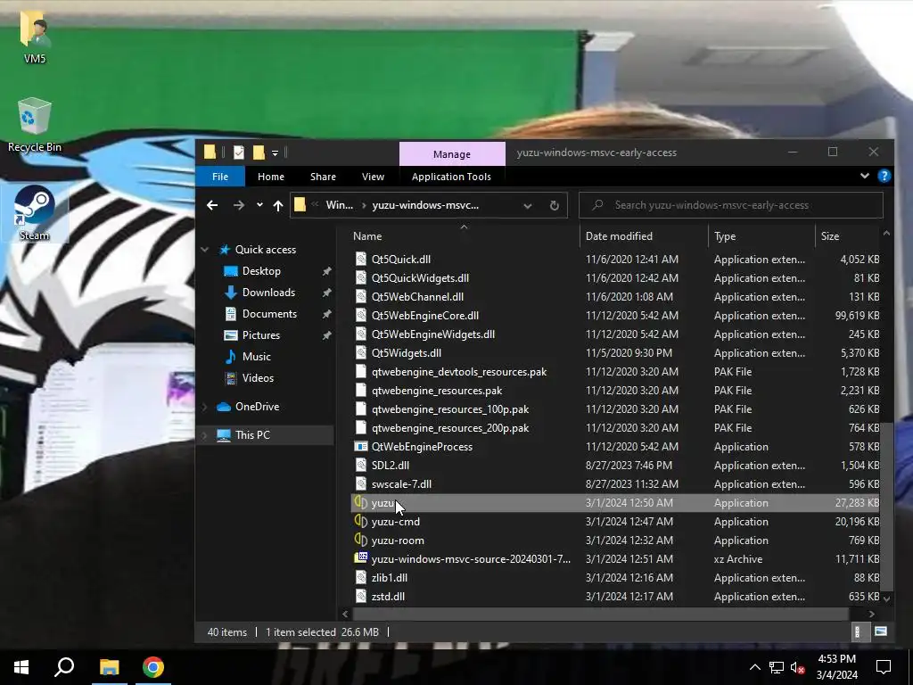Switch to the View ribbon tab
This screenshot has height=685, width=913.
[373, 177]
